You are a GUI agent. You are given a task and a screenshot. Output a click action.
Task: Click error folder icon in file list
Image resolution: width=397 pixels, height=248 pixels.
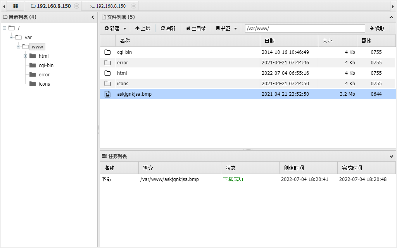click(x=108, y=62)
